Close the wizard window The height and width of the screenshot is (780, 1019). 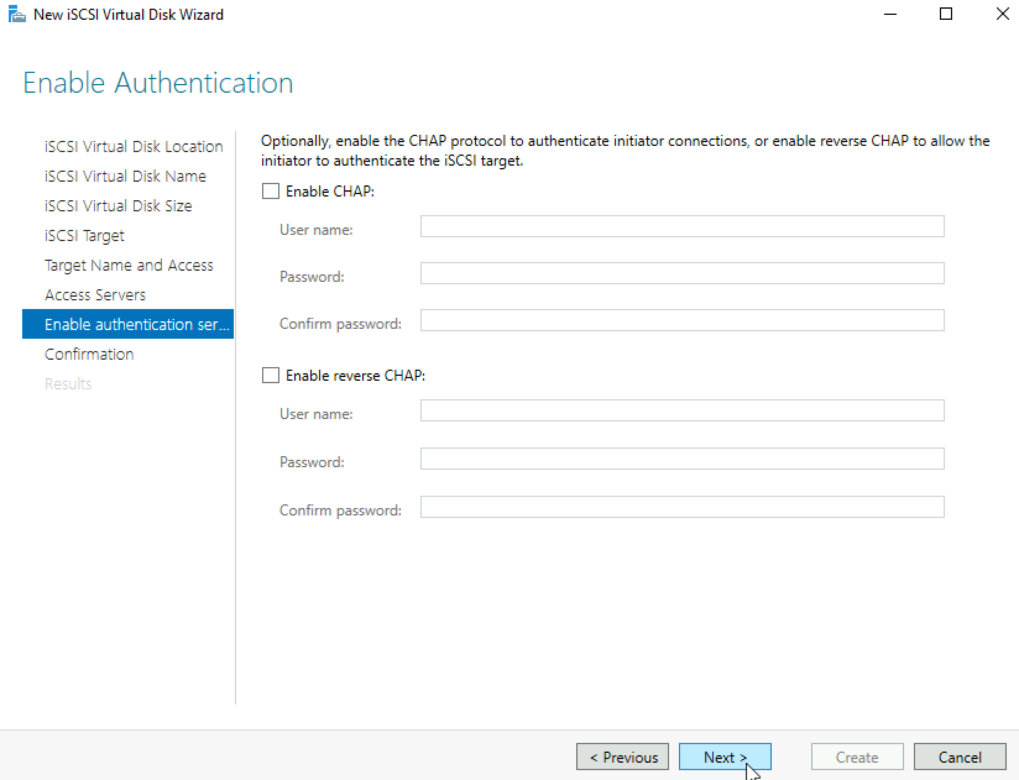point(1002,14)
